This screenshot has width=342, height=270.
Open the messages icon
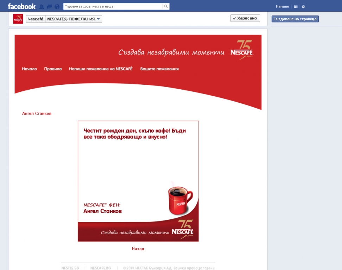tap(49, 7)
